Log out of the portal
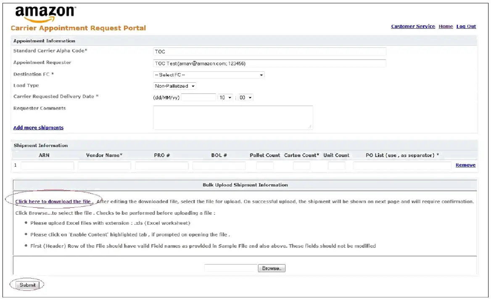Viewport: 491px width, 302px height. (x=466, y=26)
